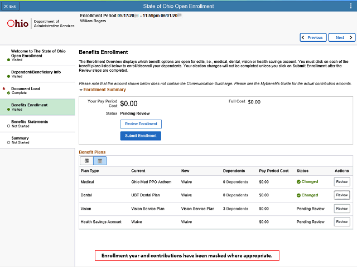Open the three-dot actions menu
This screenshot has height=267, width=357.
[x=351, y=6]
